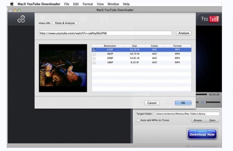This screenshot has width=233, height=151.
Task: Open the Window menu
Action: (x=113, y=4)
